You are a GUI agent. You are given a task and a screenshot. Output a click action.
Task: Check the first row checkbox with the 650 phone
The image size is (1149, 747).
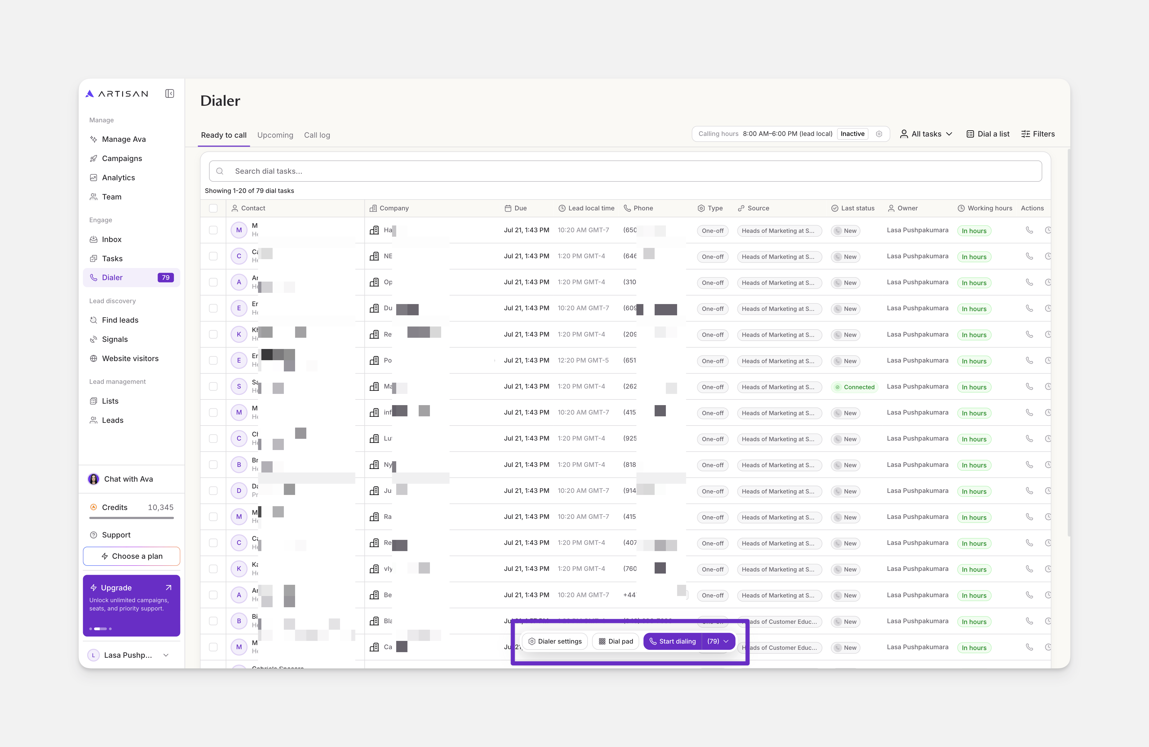tap(213, 230)
